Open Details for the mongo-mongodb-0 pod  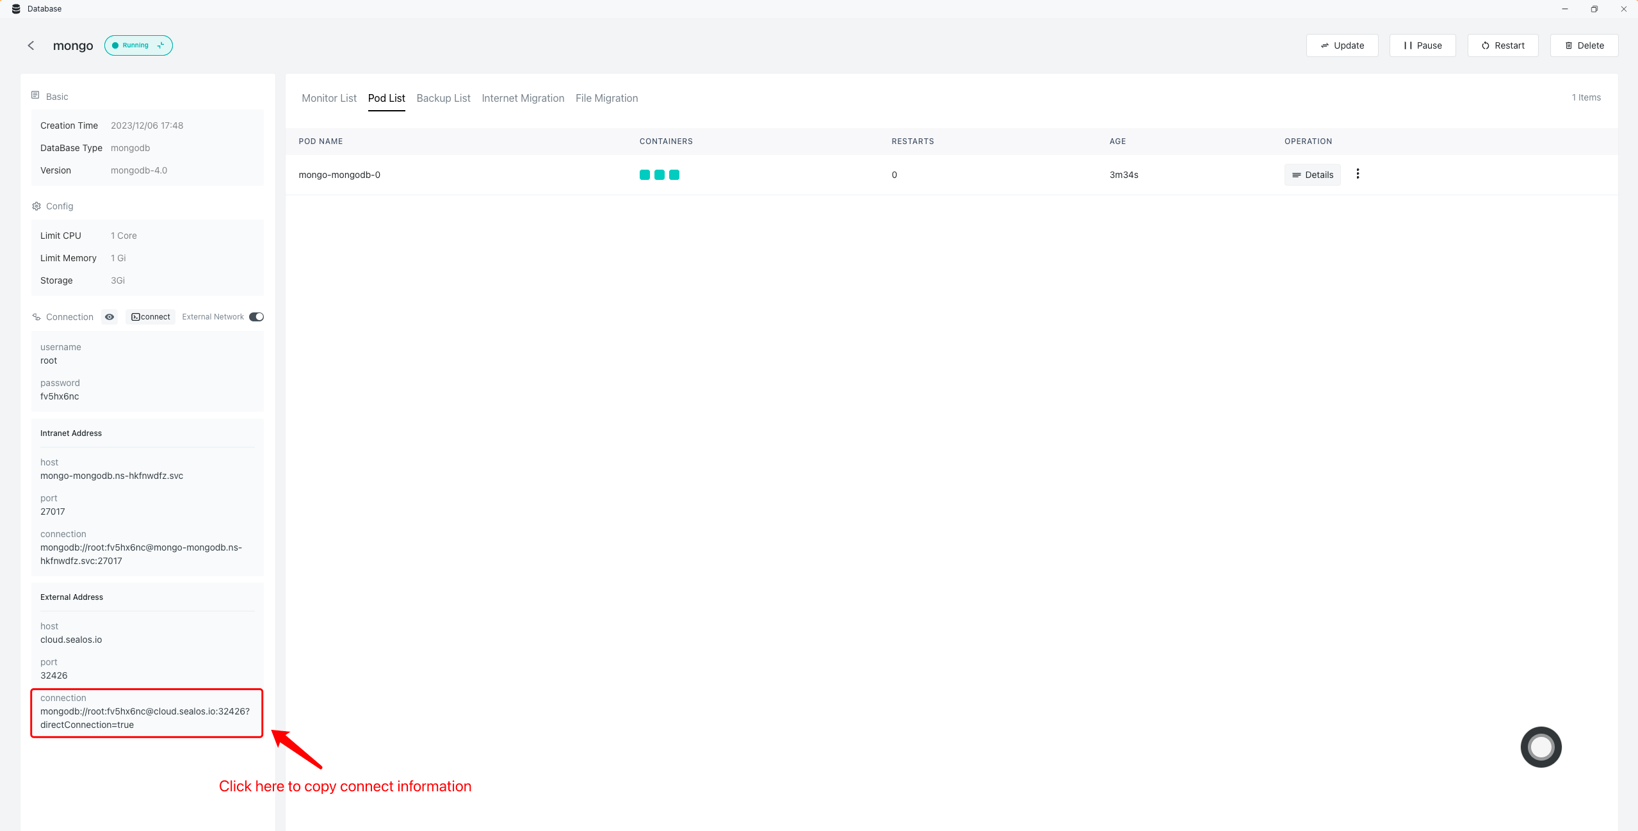pyautogui.click(x=1312, y=175)
